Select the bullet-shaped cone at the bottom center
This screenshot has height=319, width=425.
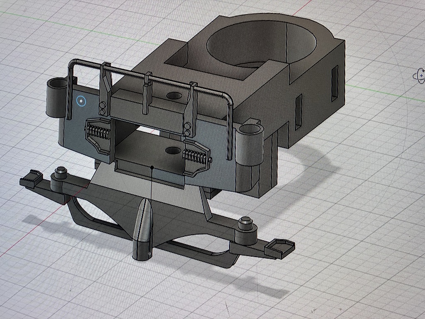[x=142, y=230]
